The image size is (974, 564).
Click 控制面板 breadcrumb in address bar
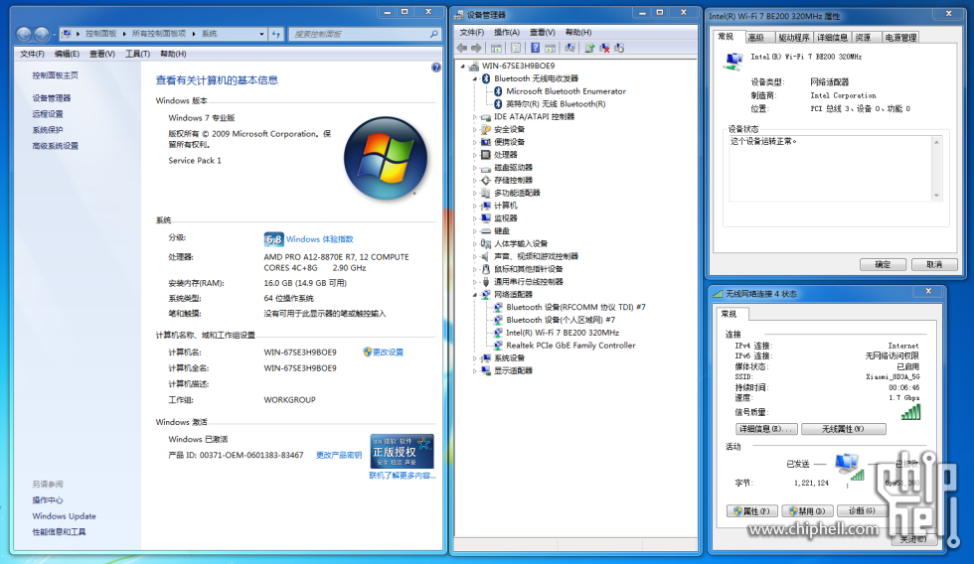[x=100, y=34]
